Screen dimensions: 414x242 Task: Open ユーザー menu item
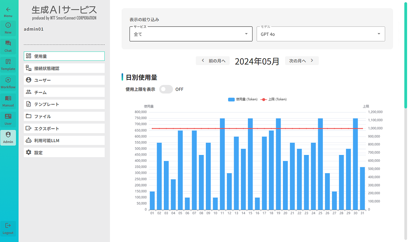click(64, 80)
